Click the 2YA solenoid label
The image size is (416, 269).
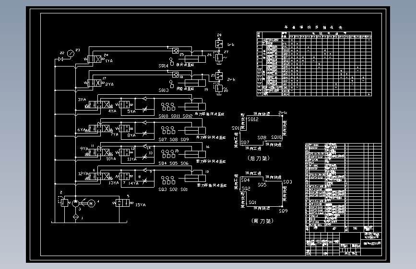tap(109, 84)
